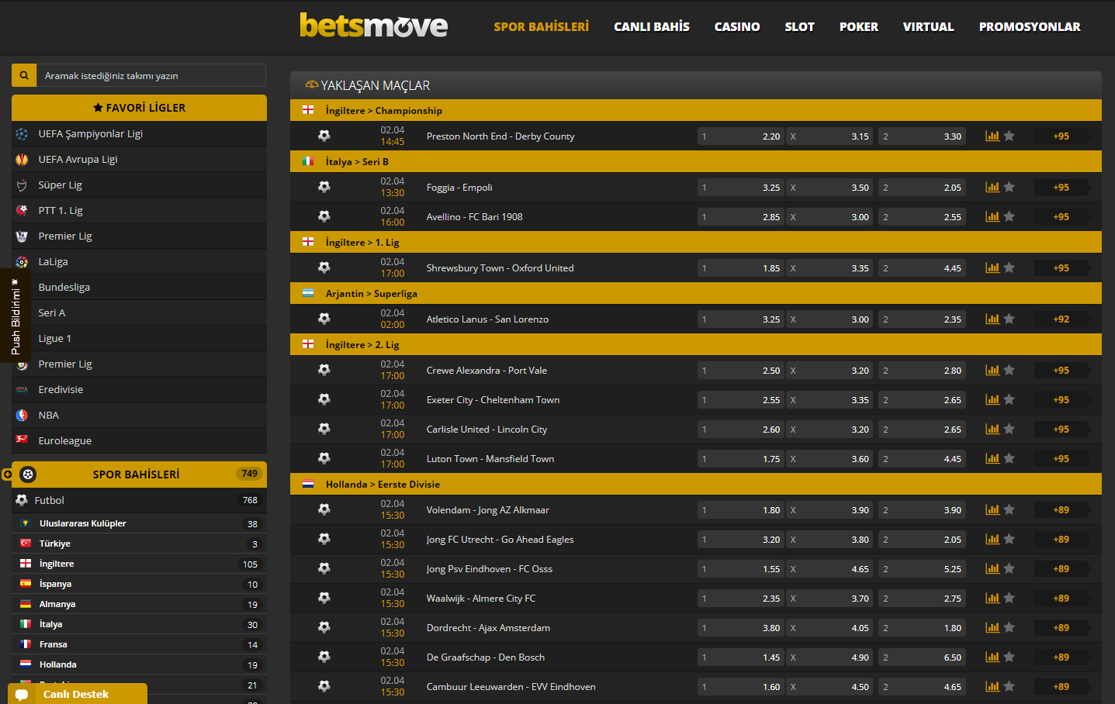Click the Süper Lig logo icon
Viewport: 1115px width, 704px height.
(22, 185)
